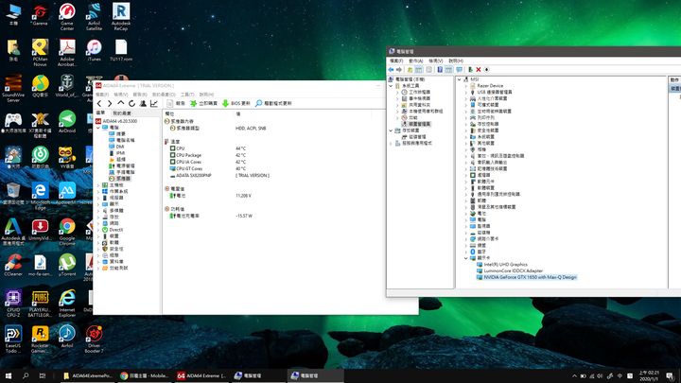Open Driver Booster 7 desktop icon
This screenshot has width=681, height=383.
point(94,339)
